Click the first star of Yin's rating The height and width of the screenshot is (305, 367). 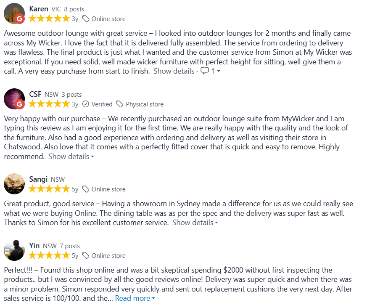33,255
